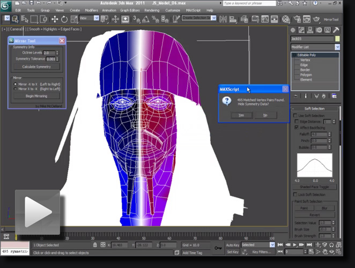Go to start of animation
Viewport: 355px width, 268px height.
pyautogui.click(x=280, y=245)
